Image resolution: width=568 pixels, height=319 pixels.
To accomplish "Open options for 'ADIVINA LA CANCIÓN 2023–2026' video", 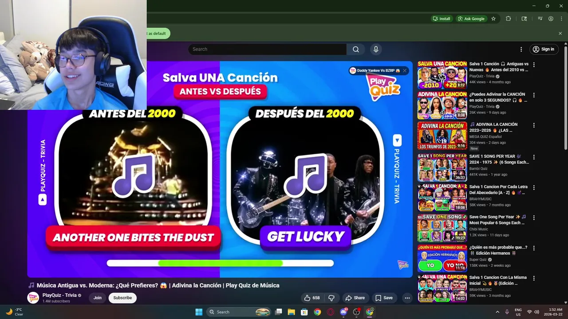I will tap(534, 125).
